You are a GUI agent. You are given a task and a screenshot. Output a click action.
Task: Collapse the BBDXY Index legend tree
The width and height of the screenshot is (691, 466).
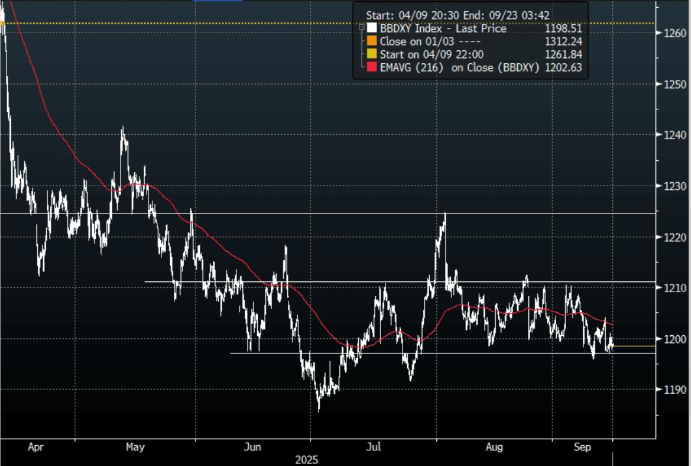click(361, 29)
